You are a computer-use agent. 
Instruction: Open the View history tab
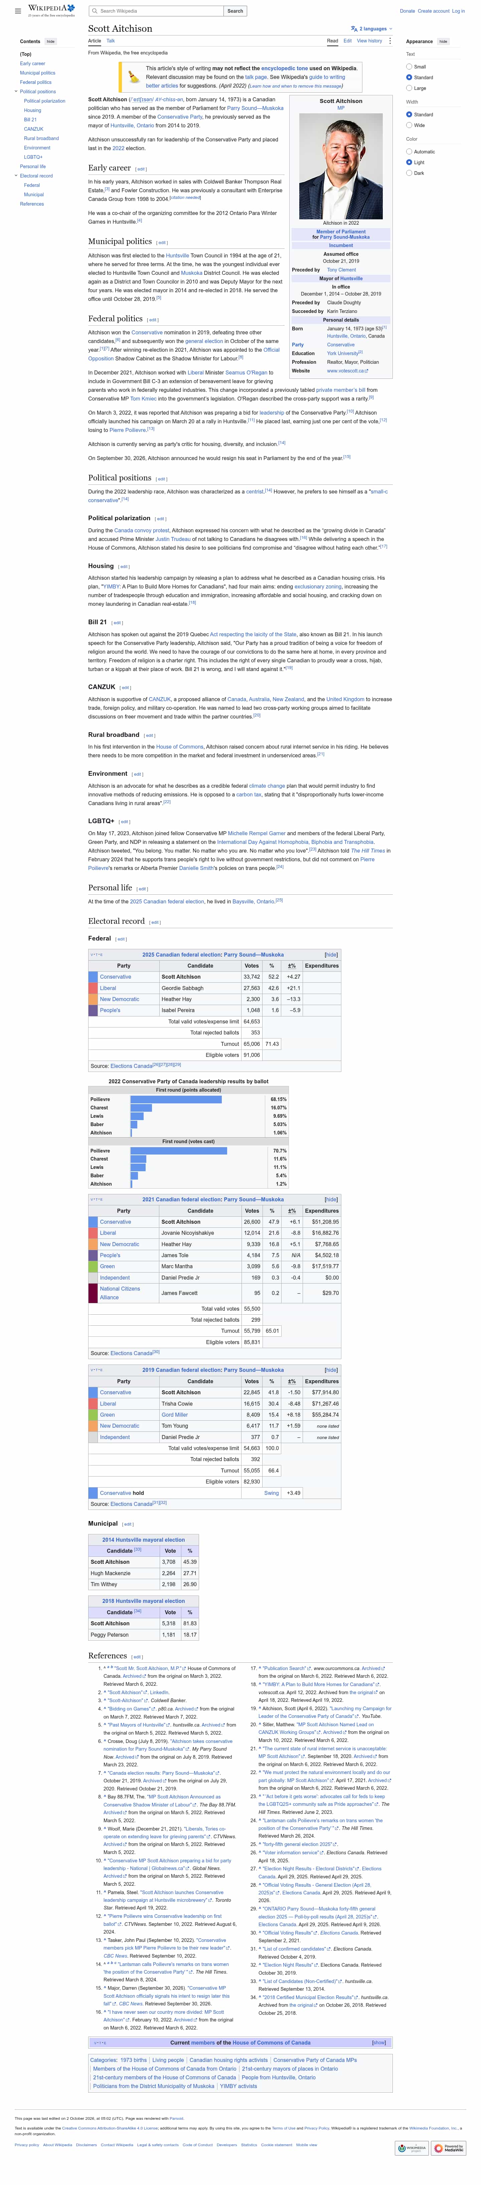[369, 41]
